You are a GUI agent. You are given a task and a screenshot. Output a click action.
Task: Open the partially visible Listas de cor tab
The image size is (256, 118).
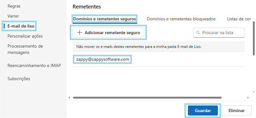point(239,19)
